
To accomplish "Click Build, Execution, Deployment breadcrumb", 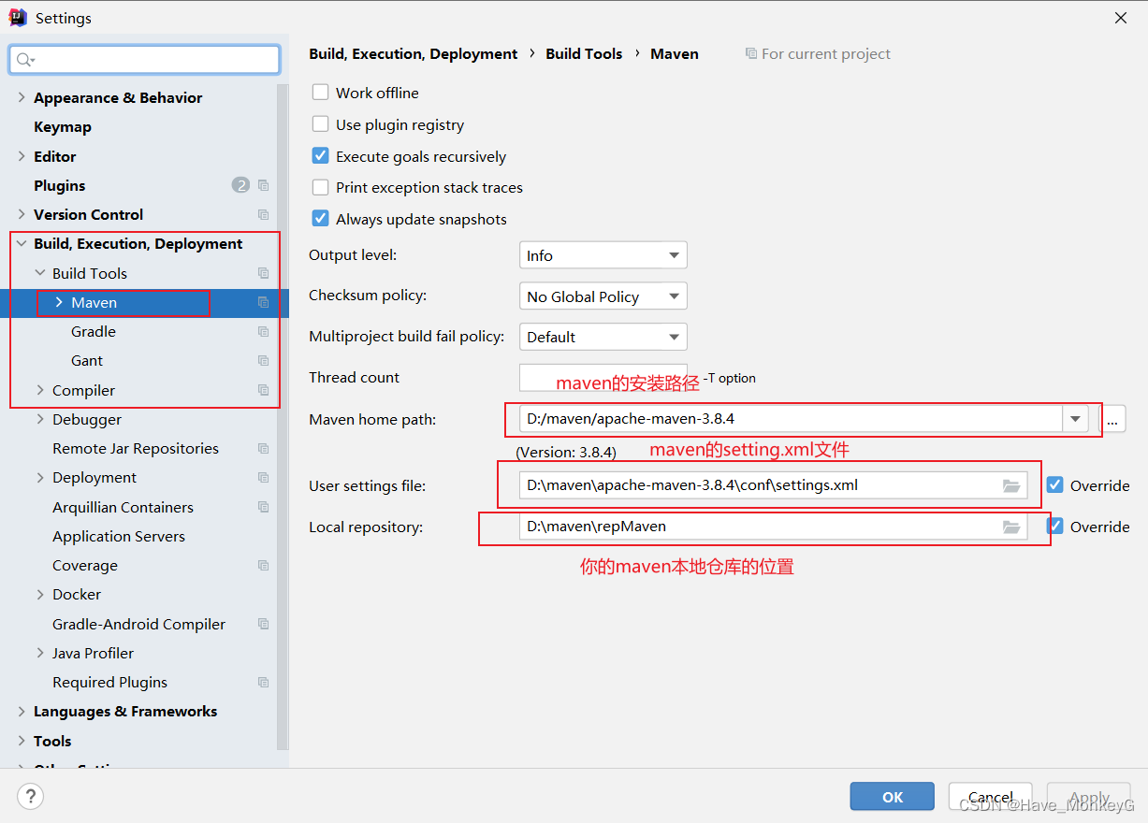I will 414,53.
